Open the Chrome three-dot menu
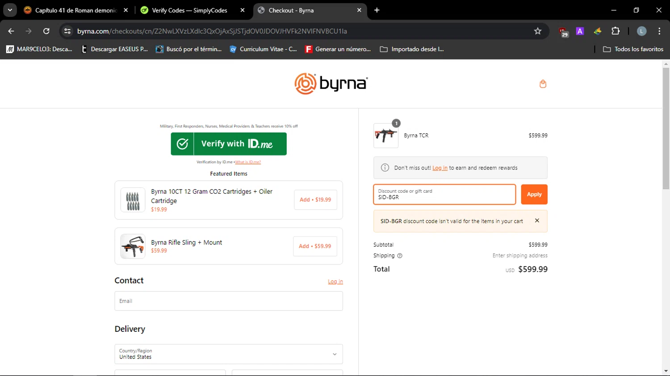Viewport: 670px width, 376px height. pyautogui.click(x=659, y=31)
